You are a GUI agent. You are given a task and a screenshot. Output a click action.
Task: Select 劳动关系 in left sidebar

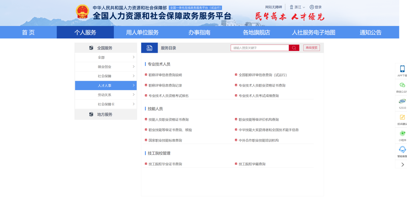[106, 95]
